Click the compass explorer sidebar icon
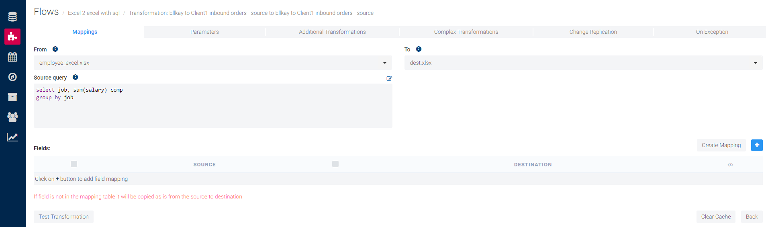Screen dimensions: 766x227 12,77
